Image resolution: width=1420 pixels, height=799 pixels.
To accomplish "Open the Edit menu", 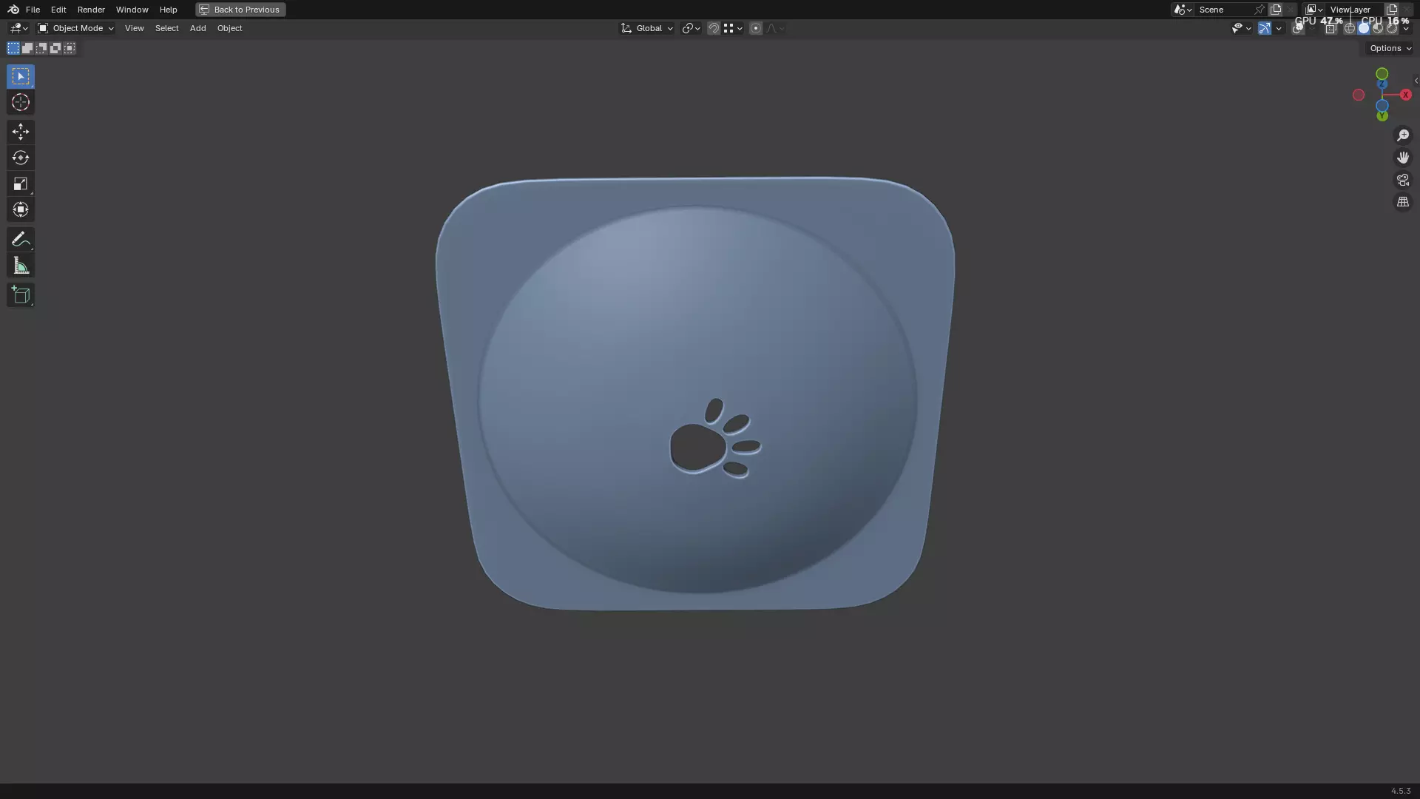I will [x=58, y=10].
